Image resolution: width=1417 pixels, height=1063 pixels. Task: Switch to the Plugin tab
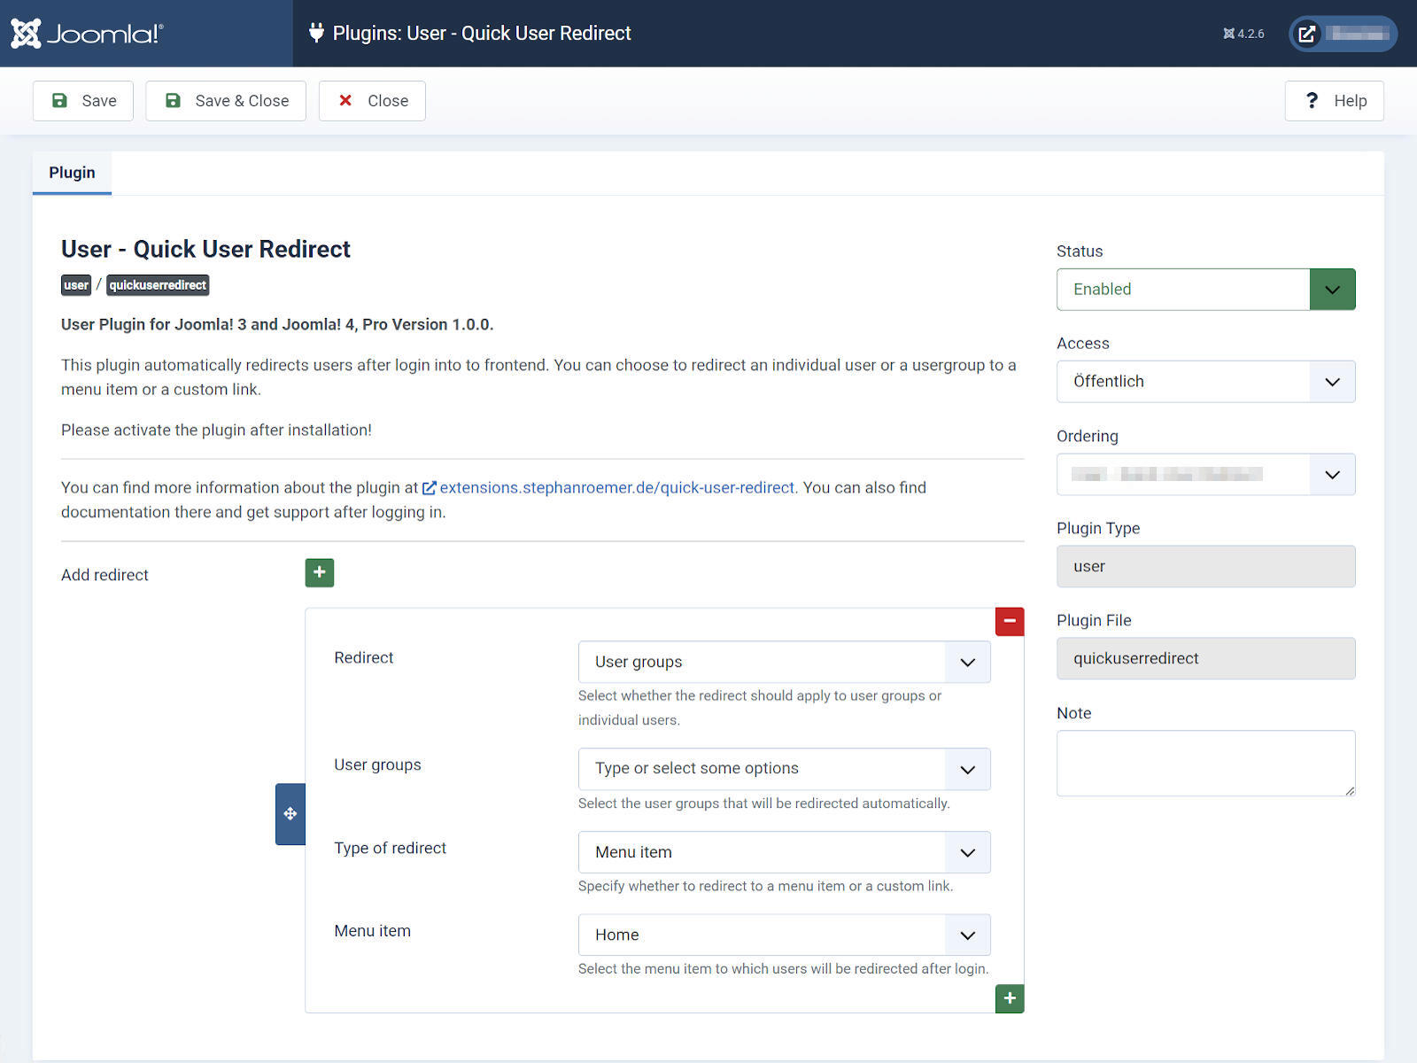click(x=72, y=172)
